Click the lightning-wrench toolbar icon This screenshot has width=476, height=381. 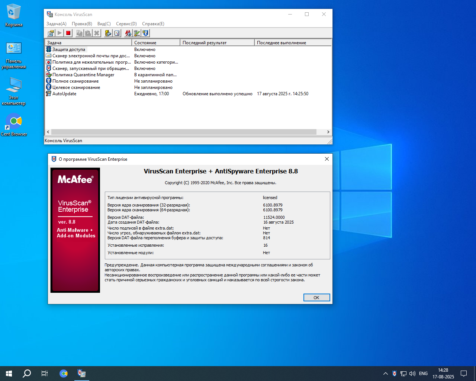pos(108,33)
